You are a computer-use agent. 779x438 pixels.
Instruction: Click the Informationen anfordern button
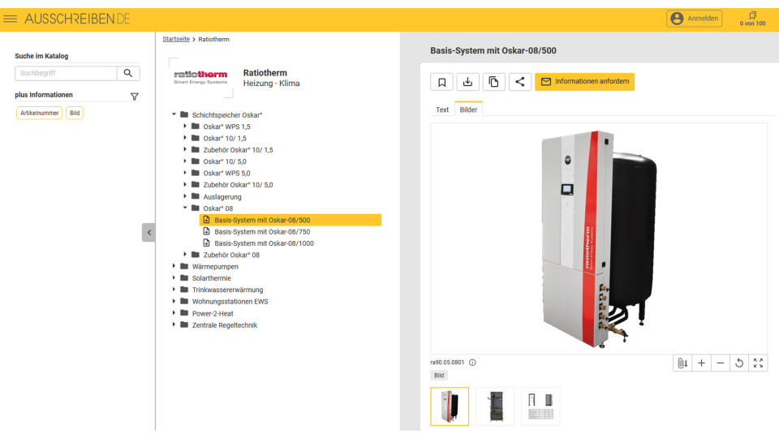pyautogui.click(x=584, y=82)
